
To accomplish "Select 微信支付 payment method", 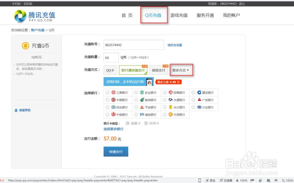I will pos(159,70).
